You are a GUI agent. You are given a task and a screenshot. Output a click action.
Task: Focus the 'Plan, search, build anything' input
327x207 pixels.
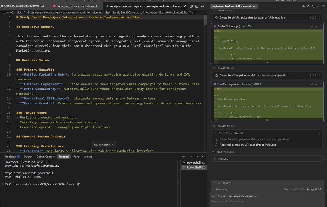pos(267,202)
